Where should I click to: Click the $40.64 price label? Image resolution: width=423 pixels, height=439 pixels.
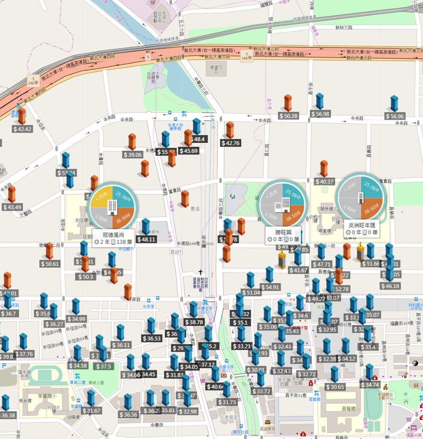coord(215,387)
